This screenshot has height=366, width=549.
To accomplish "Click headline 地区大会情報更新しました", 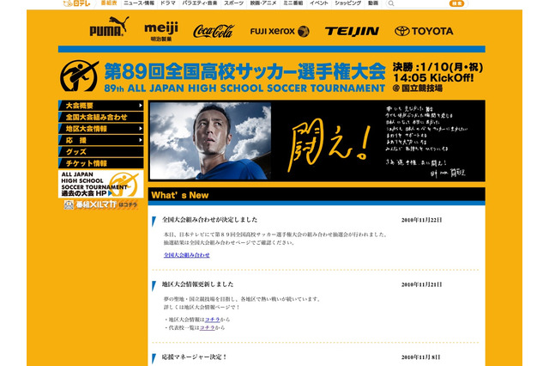I will [x=197, y=284].
